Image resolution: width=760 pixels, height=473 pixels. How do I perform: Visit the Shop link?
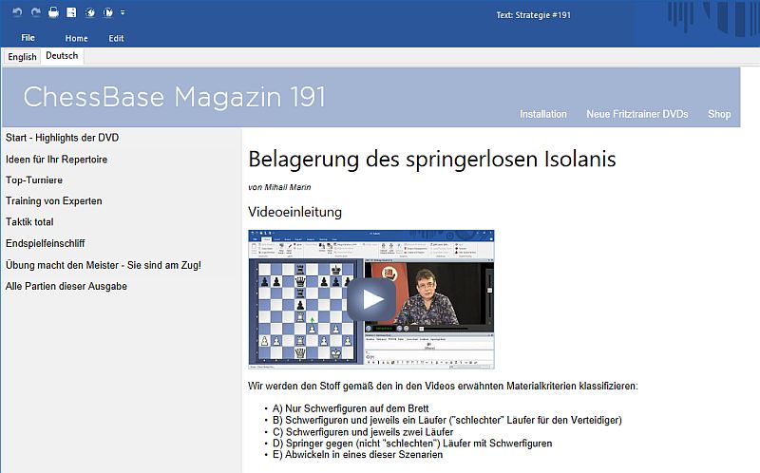coord(719,114)
